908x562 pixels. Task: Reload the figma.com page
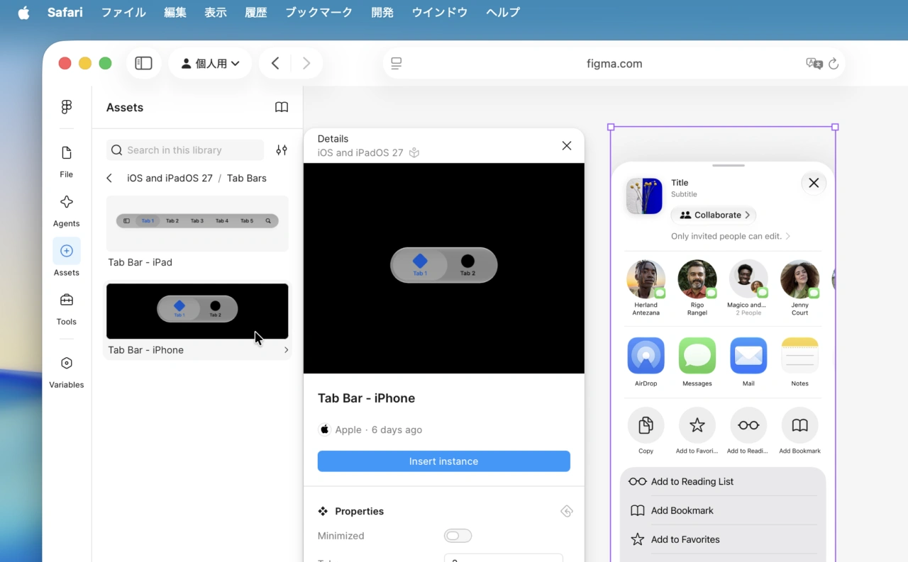[x=834, y=64]
